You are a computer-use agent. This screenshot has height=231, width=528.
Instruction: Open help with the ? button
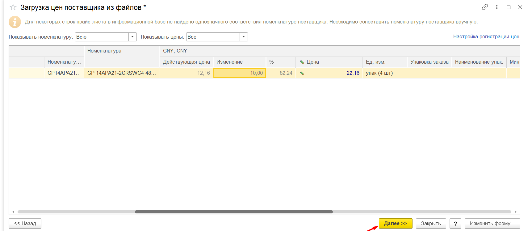click(x=455, y=223)
